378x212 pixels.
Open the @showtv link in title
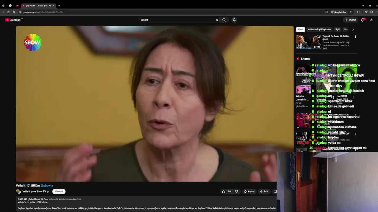pos(47,186)
